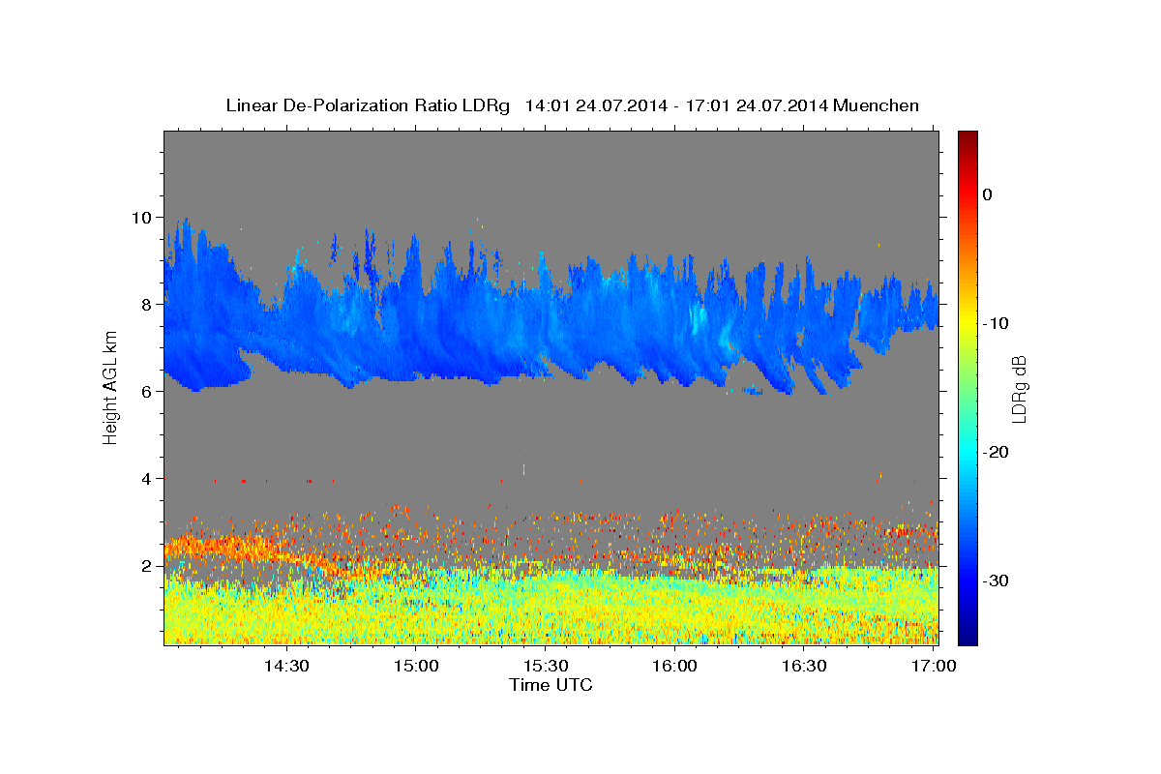Click the colorbar label '-30'
The image size is (1161, 774).
[x=997, y=580]
